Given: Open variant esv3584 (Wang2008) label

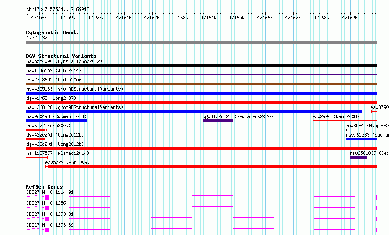Looking at the screenshot, I should 367,126.
